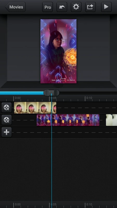This screenshot has width=117, height=208.
Task: Click the 0:00 mark on top ruler
Action: [18, 98]
